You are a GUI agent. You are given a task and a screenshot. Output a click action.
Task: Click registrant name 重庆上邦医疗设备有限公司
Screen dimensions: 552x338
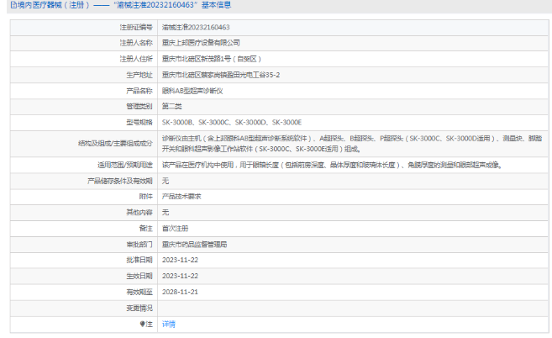click(x=201, y=42)
